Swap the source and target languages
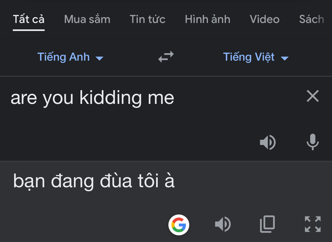332x242 pixels. [166, 57]
